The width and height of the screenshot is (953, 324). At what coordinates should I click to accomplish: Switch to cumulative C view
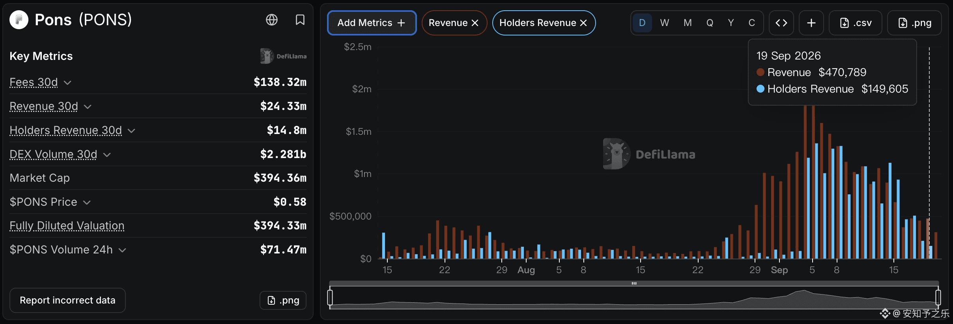click(752, 23)
